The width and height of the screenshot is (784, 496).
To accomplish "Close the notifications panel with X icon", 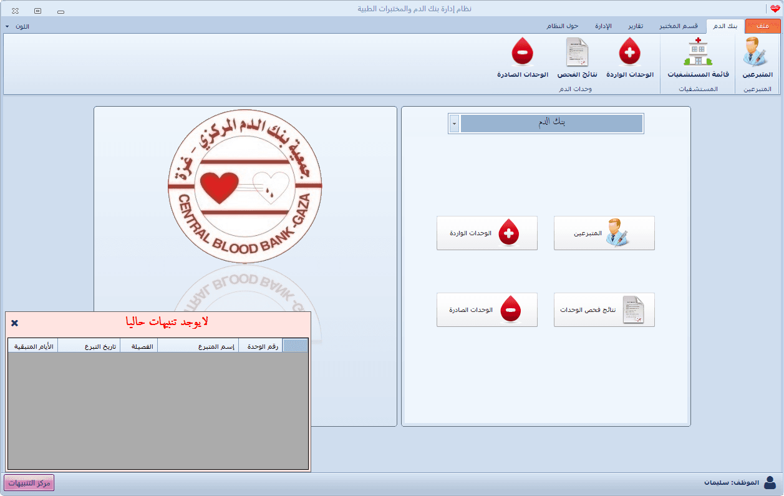I will (15, 323).
